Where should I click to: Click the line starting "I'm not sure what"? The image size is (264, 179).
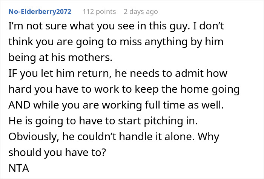coord(116,26)
